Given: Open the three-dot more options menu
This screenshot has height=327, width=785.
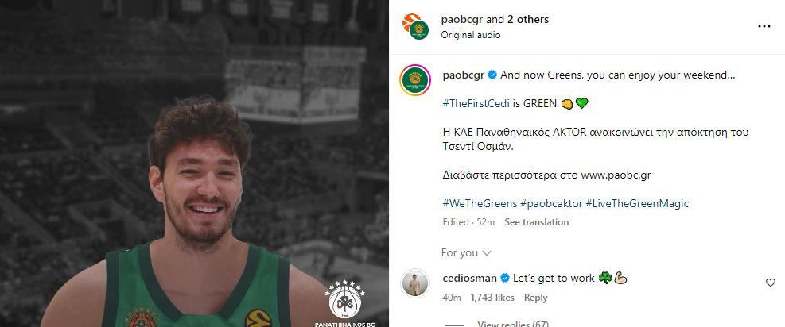Looking at the screenshot, I should (x=764, y=26).
